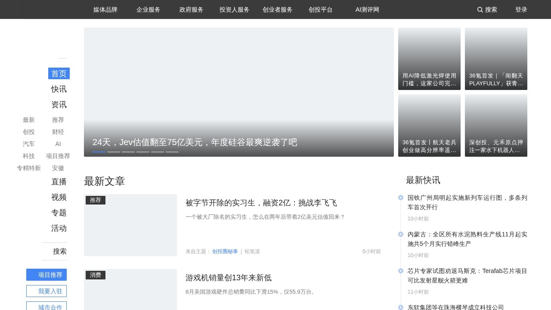The height and width of the screenshot is (310, 551).
Task: Open 最新 subcategory under 资讯
Action: click(x=29, y=120)
